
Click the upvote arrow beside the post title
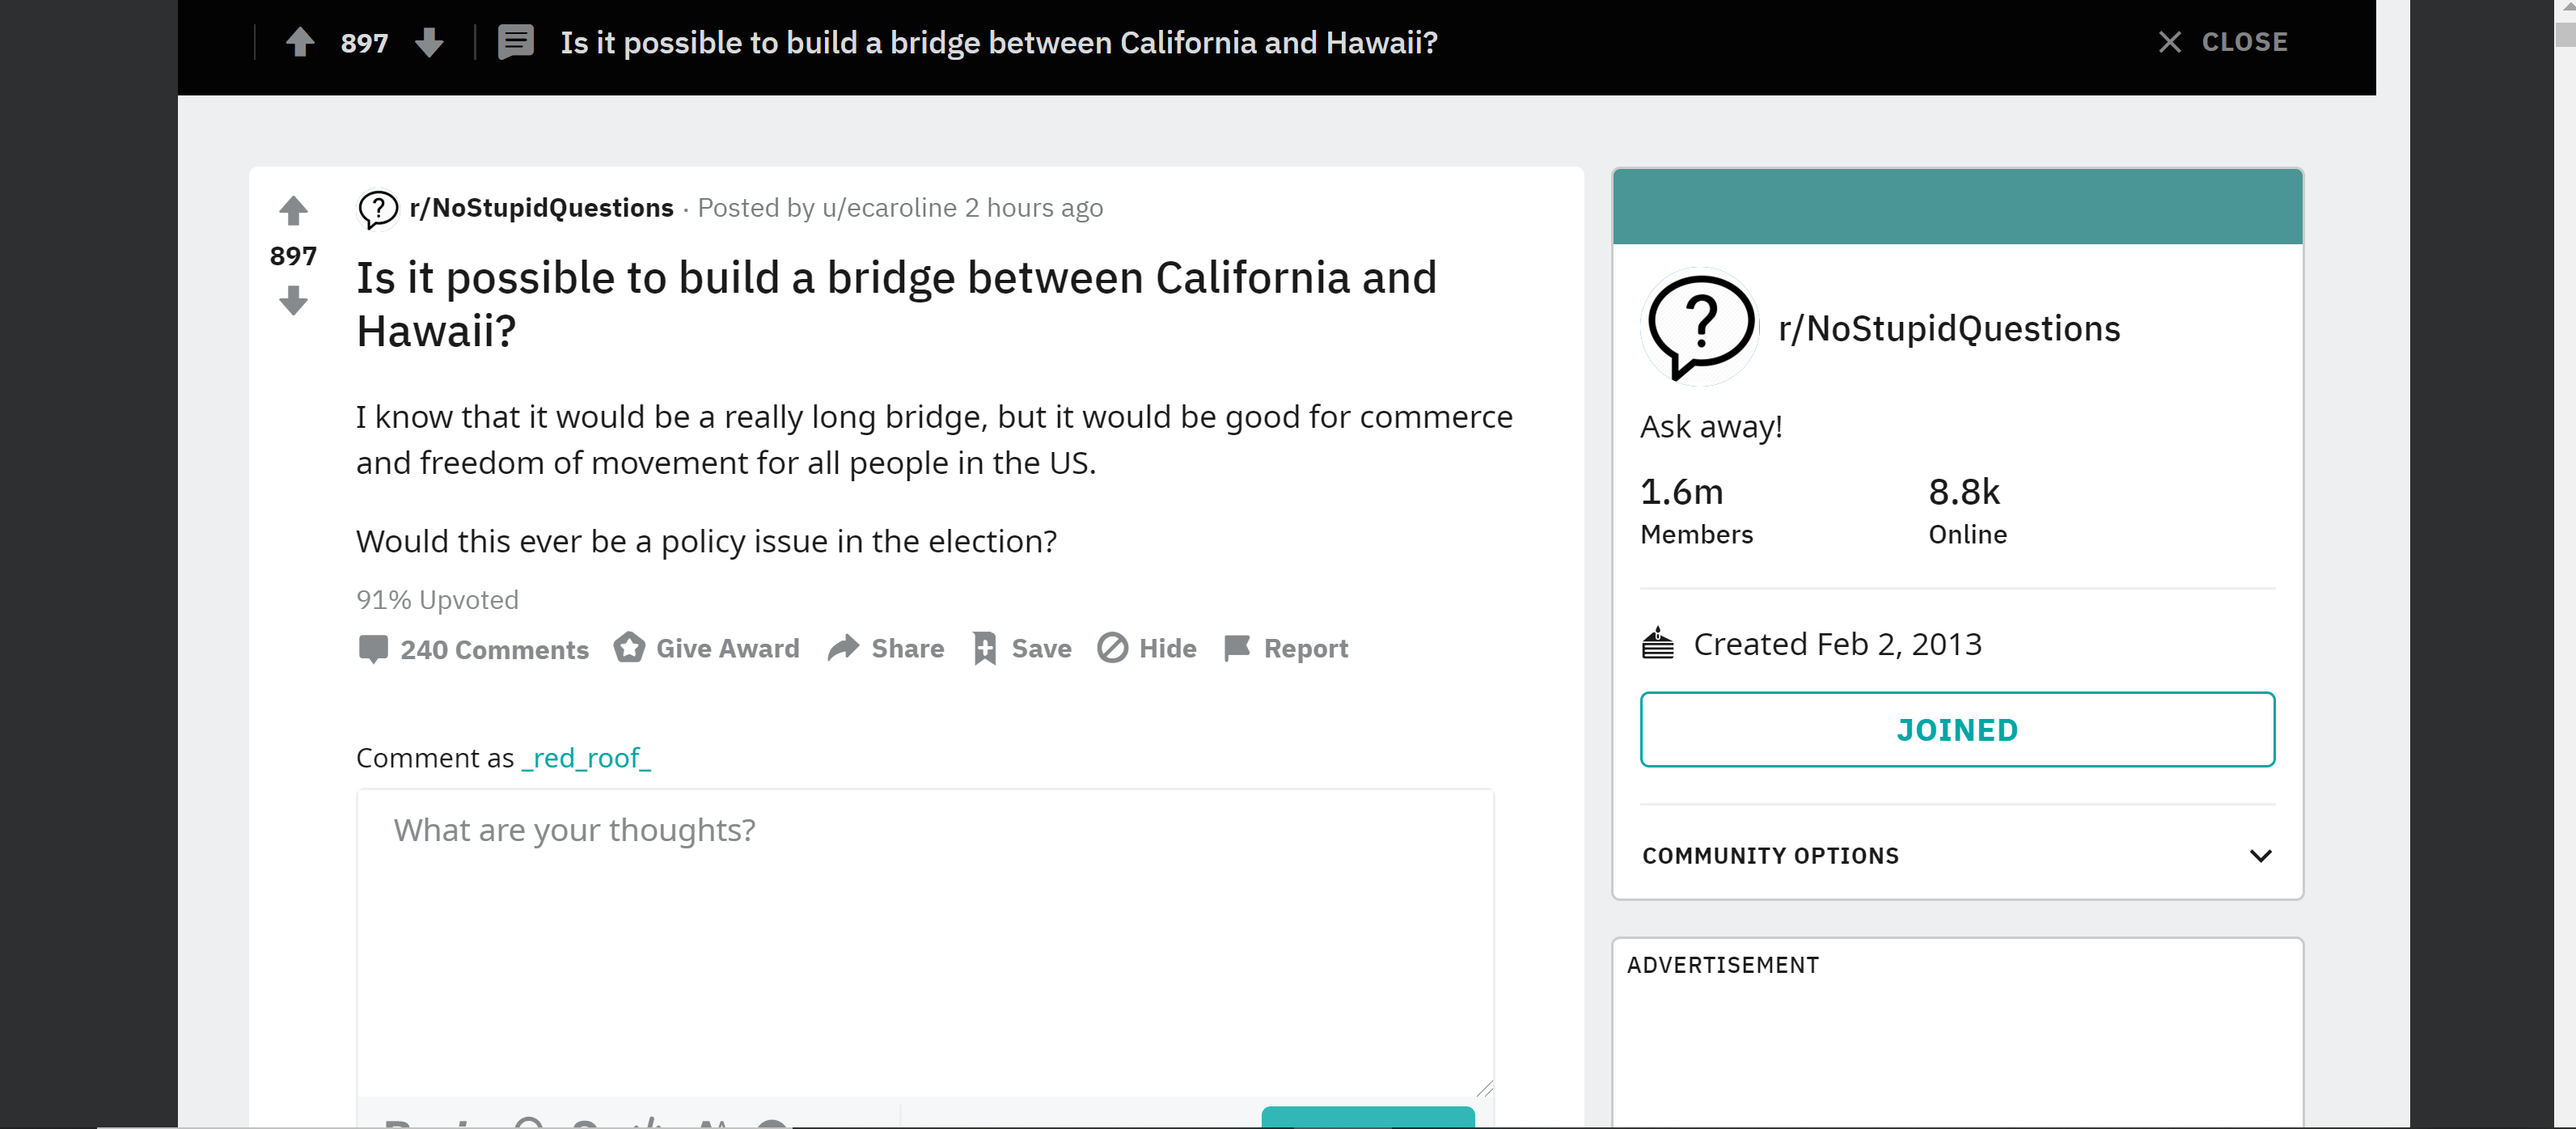click(x=293, y=210)
